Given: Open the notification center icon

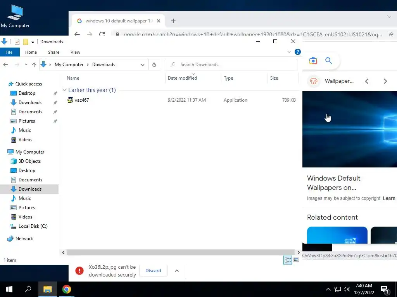Looking at the screenshot, I should pyautogui.click(x=385, y=290).
